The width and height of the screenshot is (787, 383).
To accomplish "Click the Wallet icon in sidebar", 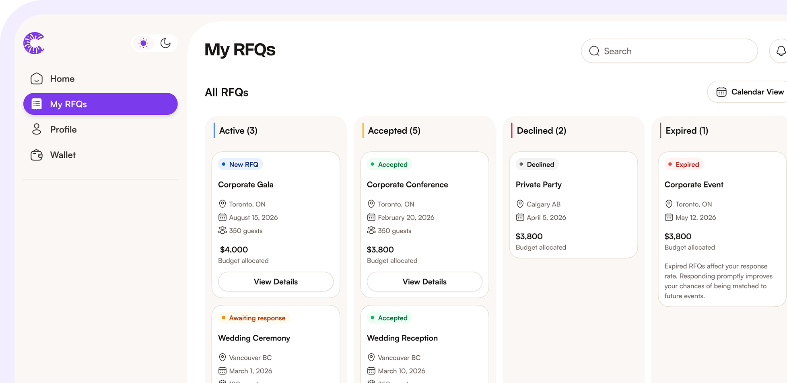I will point(37,155).
